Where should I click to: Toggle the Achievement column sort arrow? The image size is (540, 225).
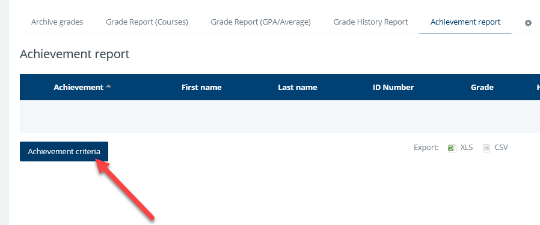[x=108, y=87]
